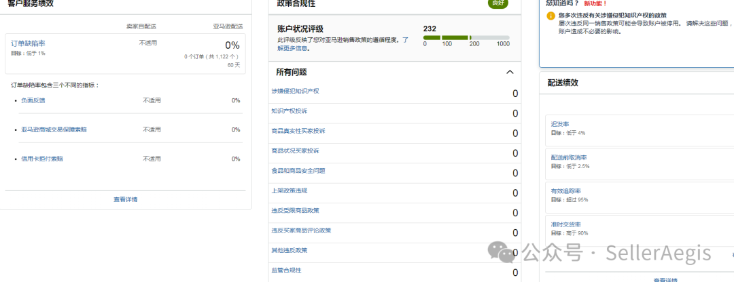The height and width of the screenshot is (282, 734).
Task: Click '目标：低于 4%' under 迟发率
Action: pos(568,133)
